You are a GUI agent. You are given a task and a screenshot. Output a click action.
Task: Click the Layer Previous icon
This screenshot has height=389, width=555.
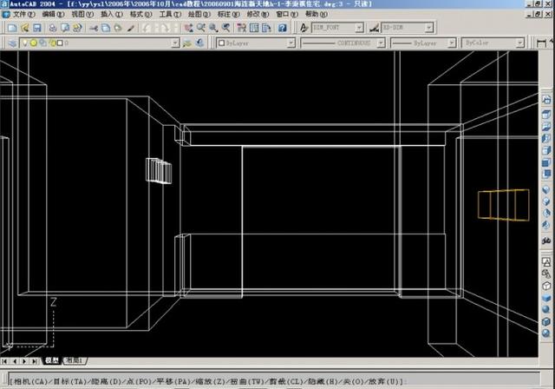(200, 43)
